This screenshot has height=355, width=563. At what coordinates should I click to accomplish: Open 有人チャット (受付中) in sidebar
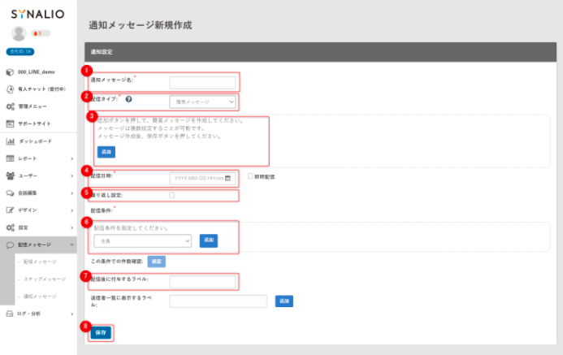41,89
